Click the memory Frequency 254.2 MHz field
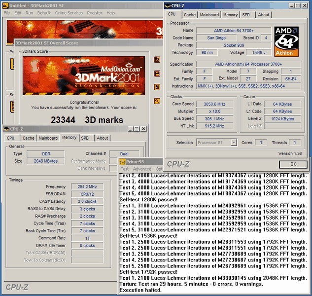312x296 pixels. point(87,186)
